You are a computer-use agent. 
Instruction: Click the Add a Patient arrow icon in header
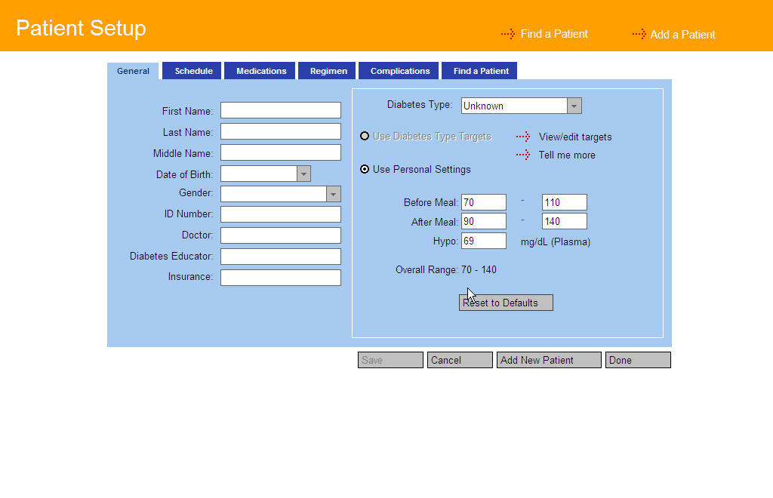point(639,34)
